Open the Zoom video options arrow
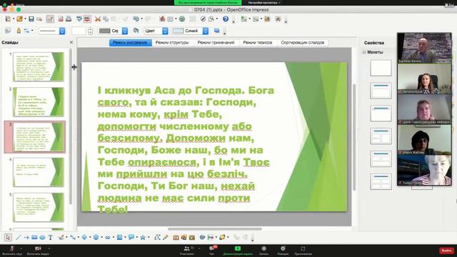Screen dimensions: 457x257 pyautogui.click(x=49, y=248)
